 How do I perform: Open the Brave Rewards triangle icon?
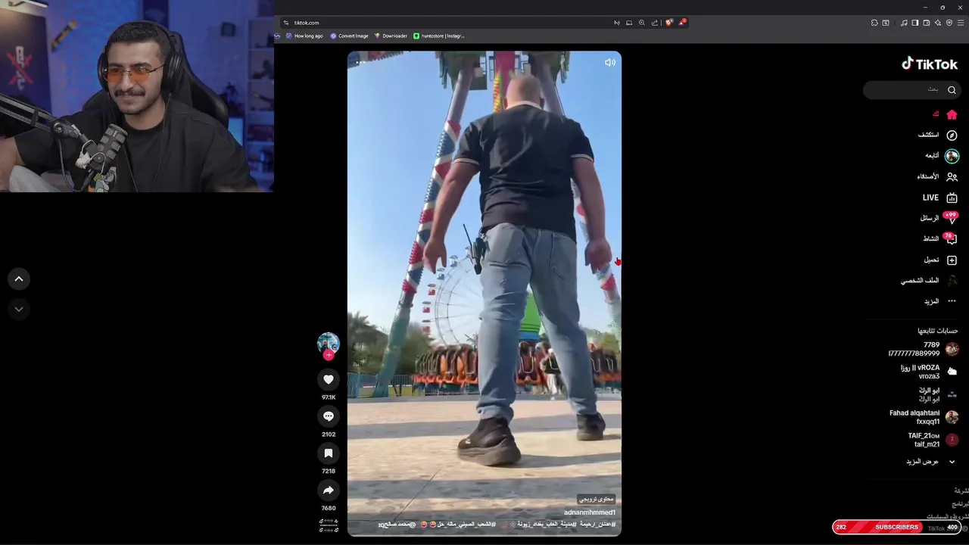(x=682, y=23)
